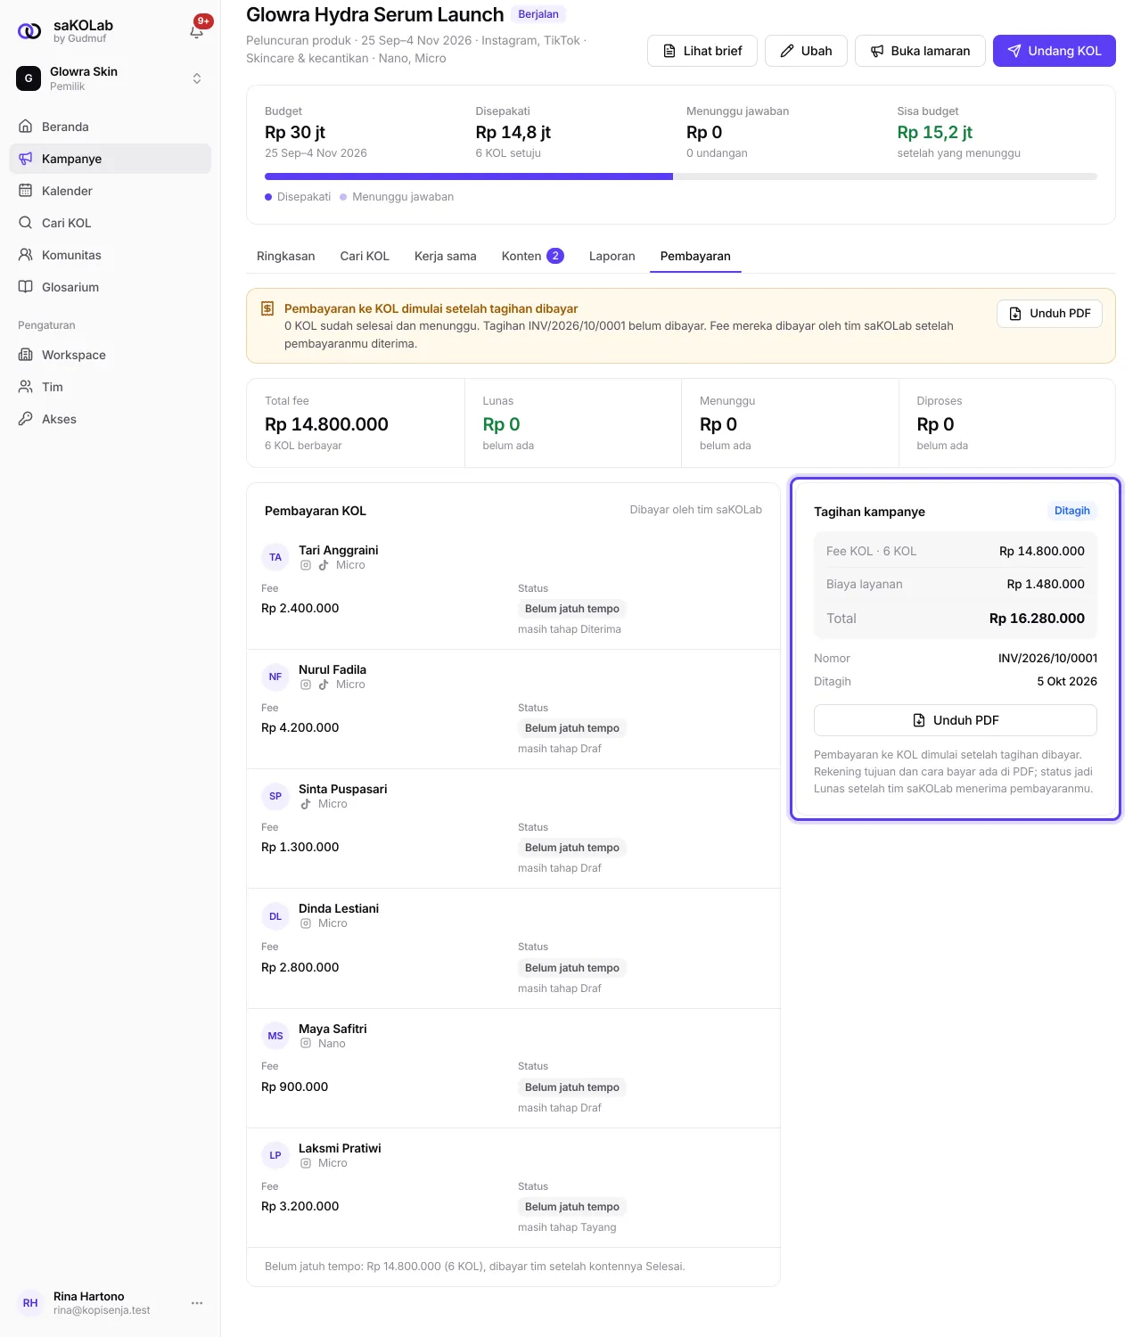Click the Cari KOL sidebar search icon

[x=26, y=223]
